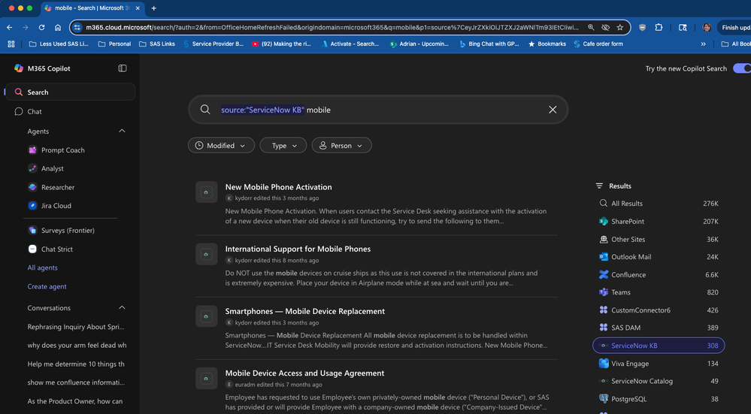
Task: Filter results by SAS DAM
Action: [x=659, y=328]
